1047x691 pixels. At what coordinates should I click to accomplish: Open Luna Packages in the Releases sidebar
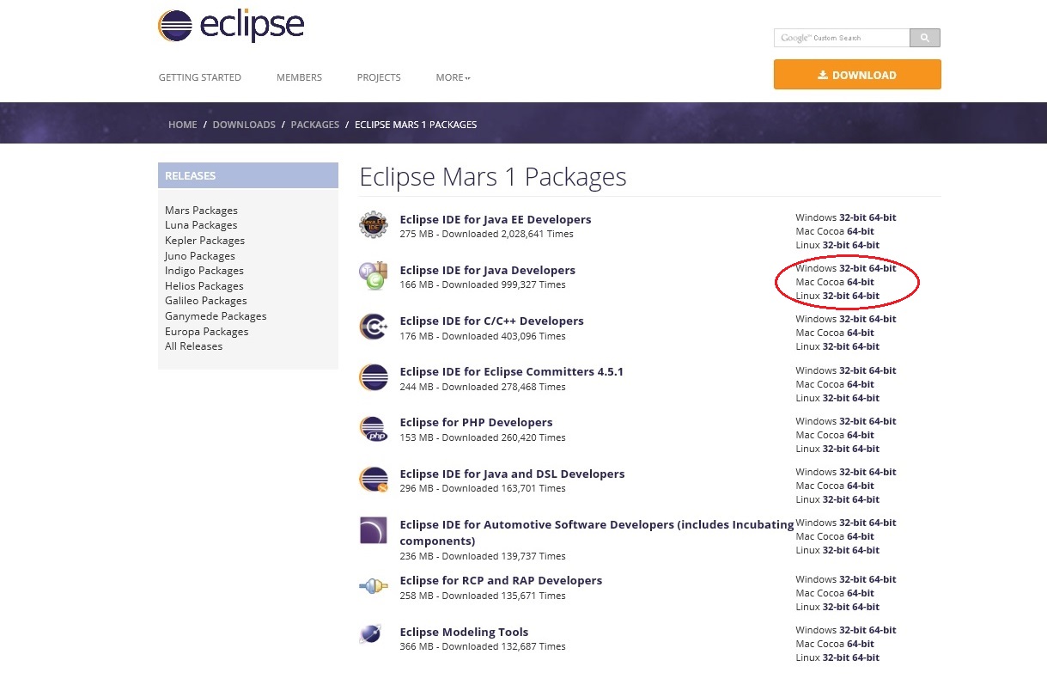point(201,225)
